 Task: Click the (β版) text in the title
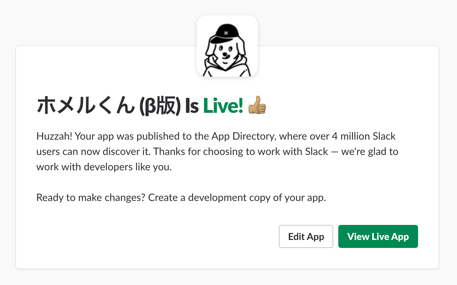(160, 106)
